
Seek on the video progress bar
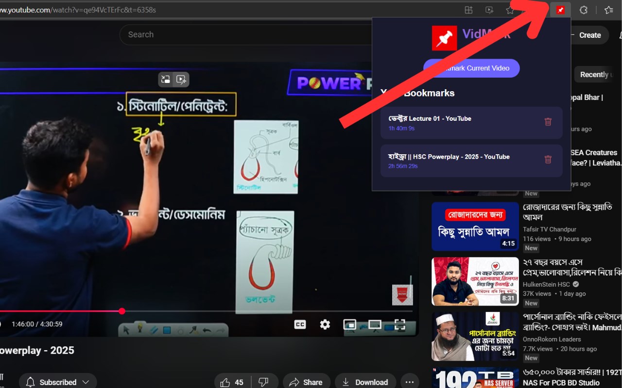click(206, 311)
